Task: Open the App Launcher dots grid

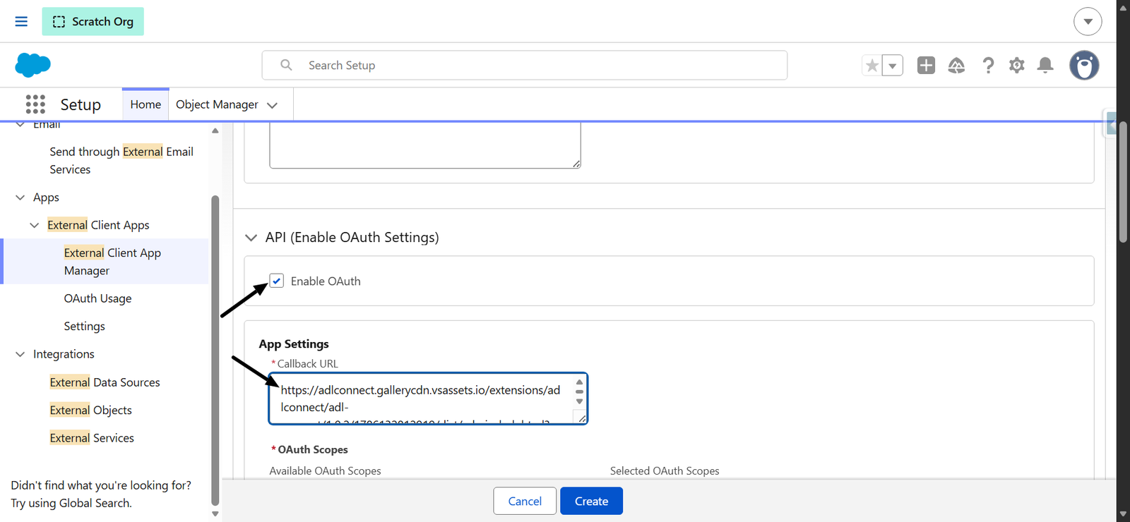Action: [35, 104]
